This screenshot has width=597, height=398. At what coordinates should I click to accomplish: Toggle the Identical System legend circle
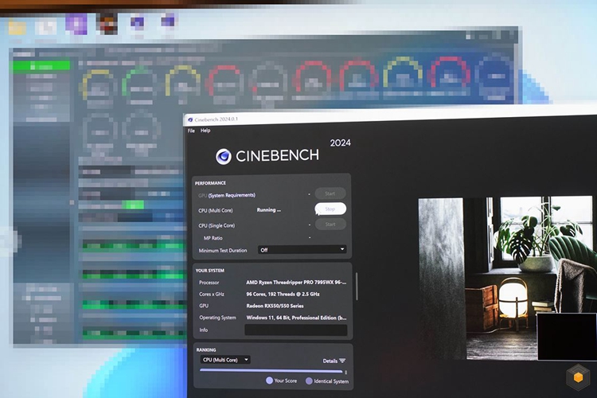click(309, 380)
